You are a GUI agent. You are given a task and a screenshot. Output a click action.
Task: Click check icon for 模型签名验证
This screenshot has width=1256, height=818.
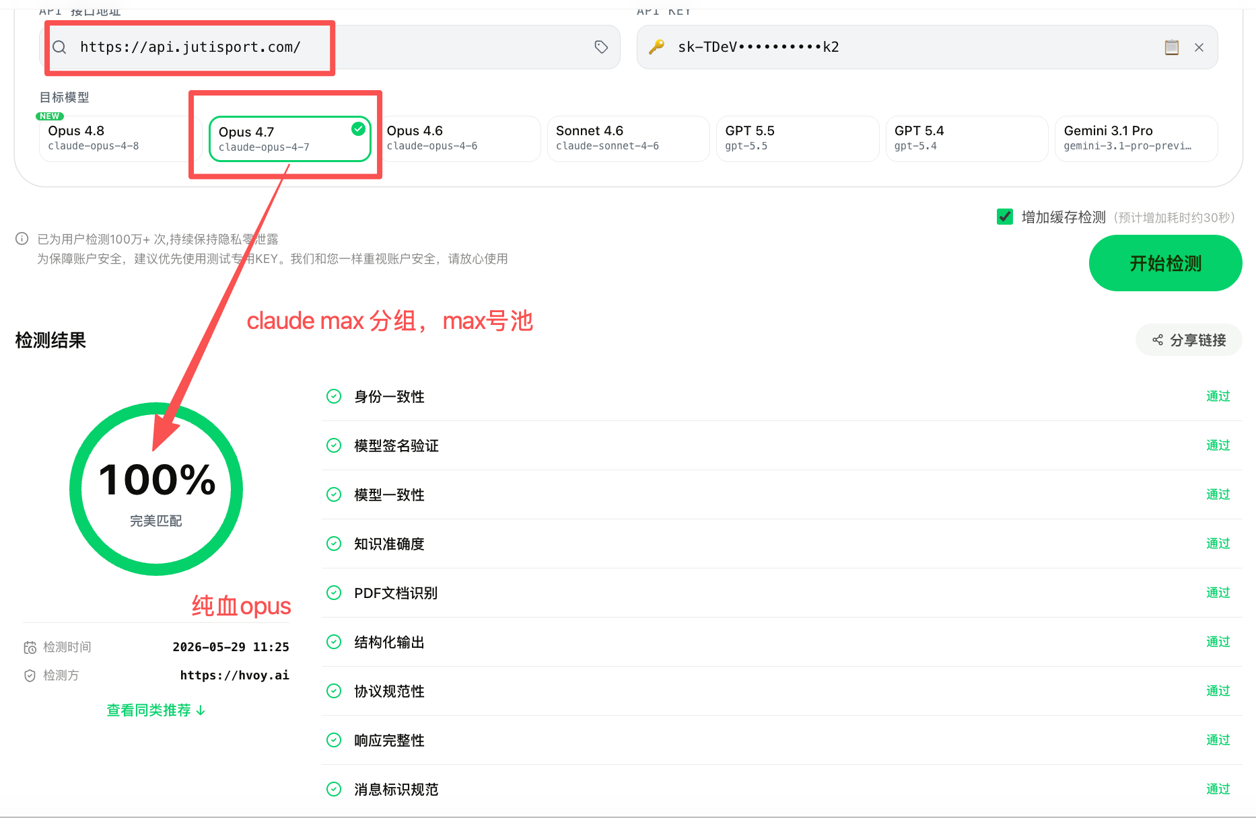[x=334, y=445]
